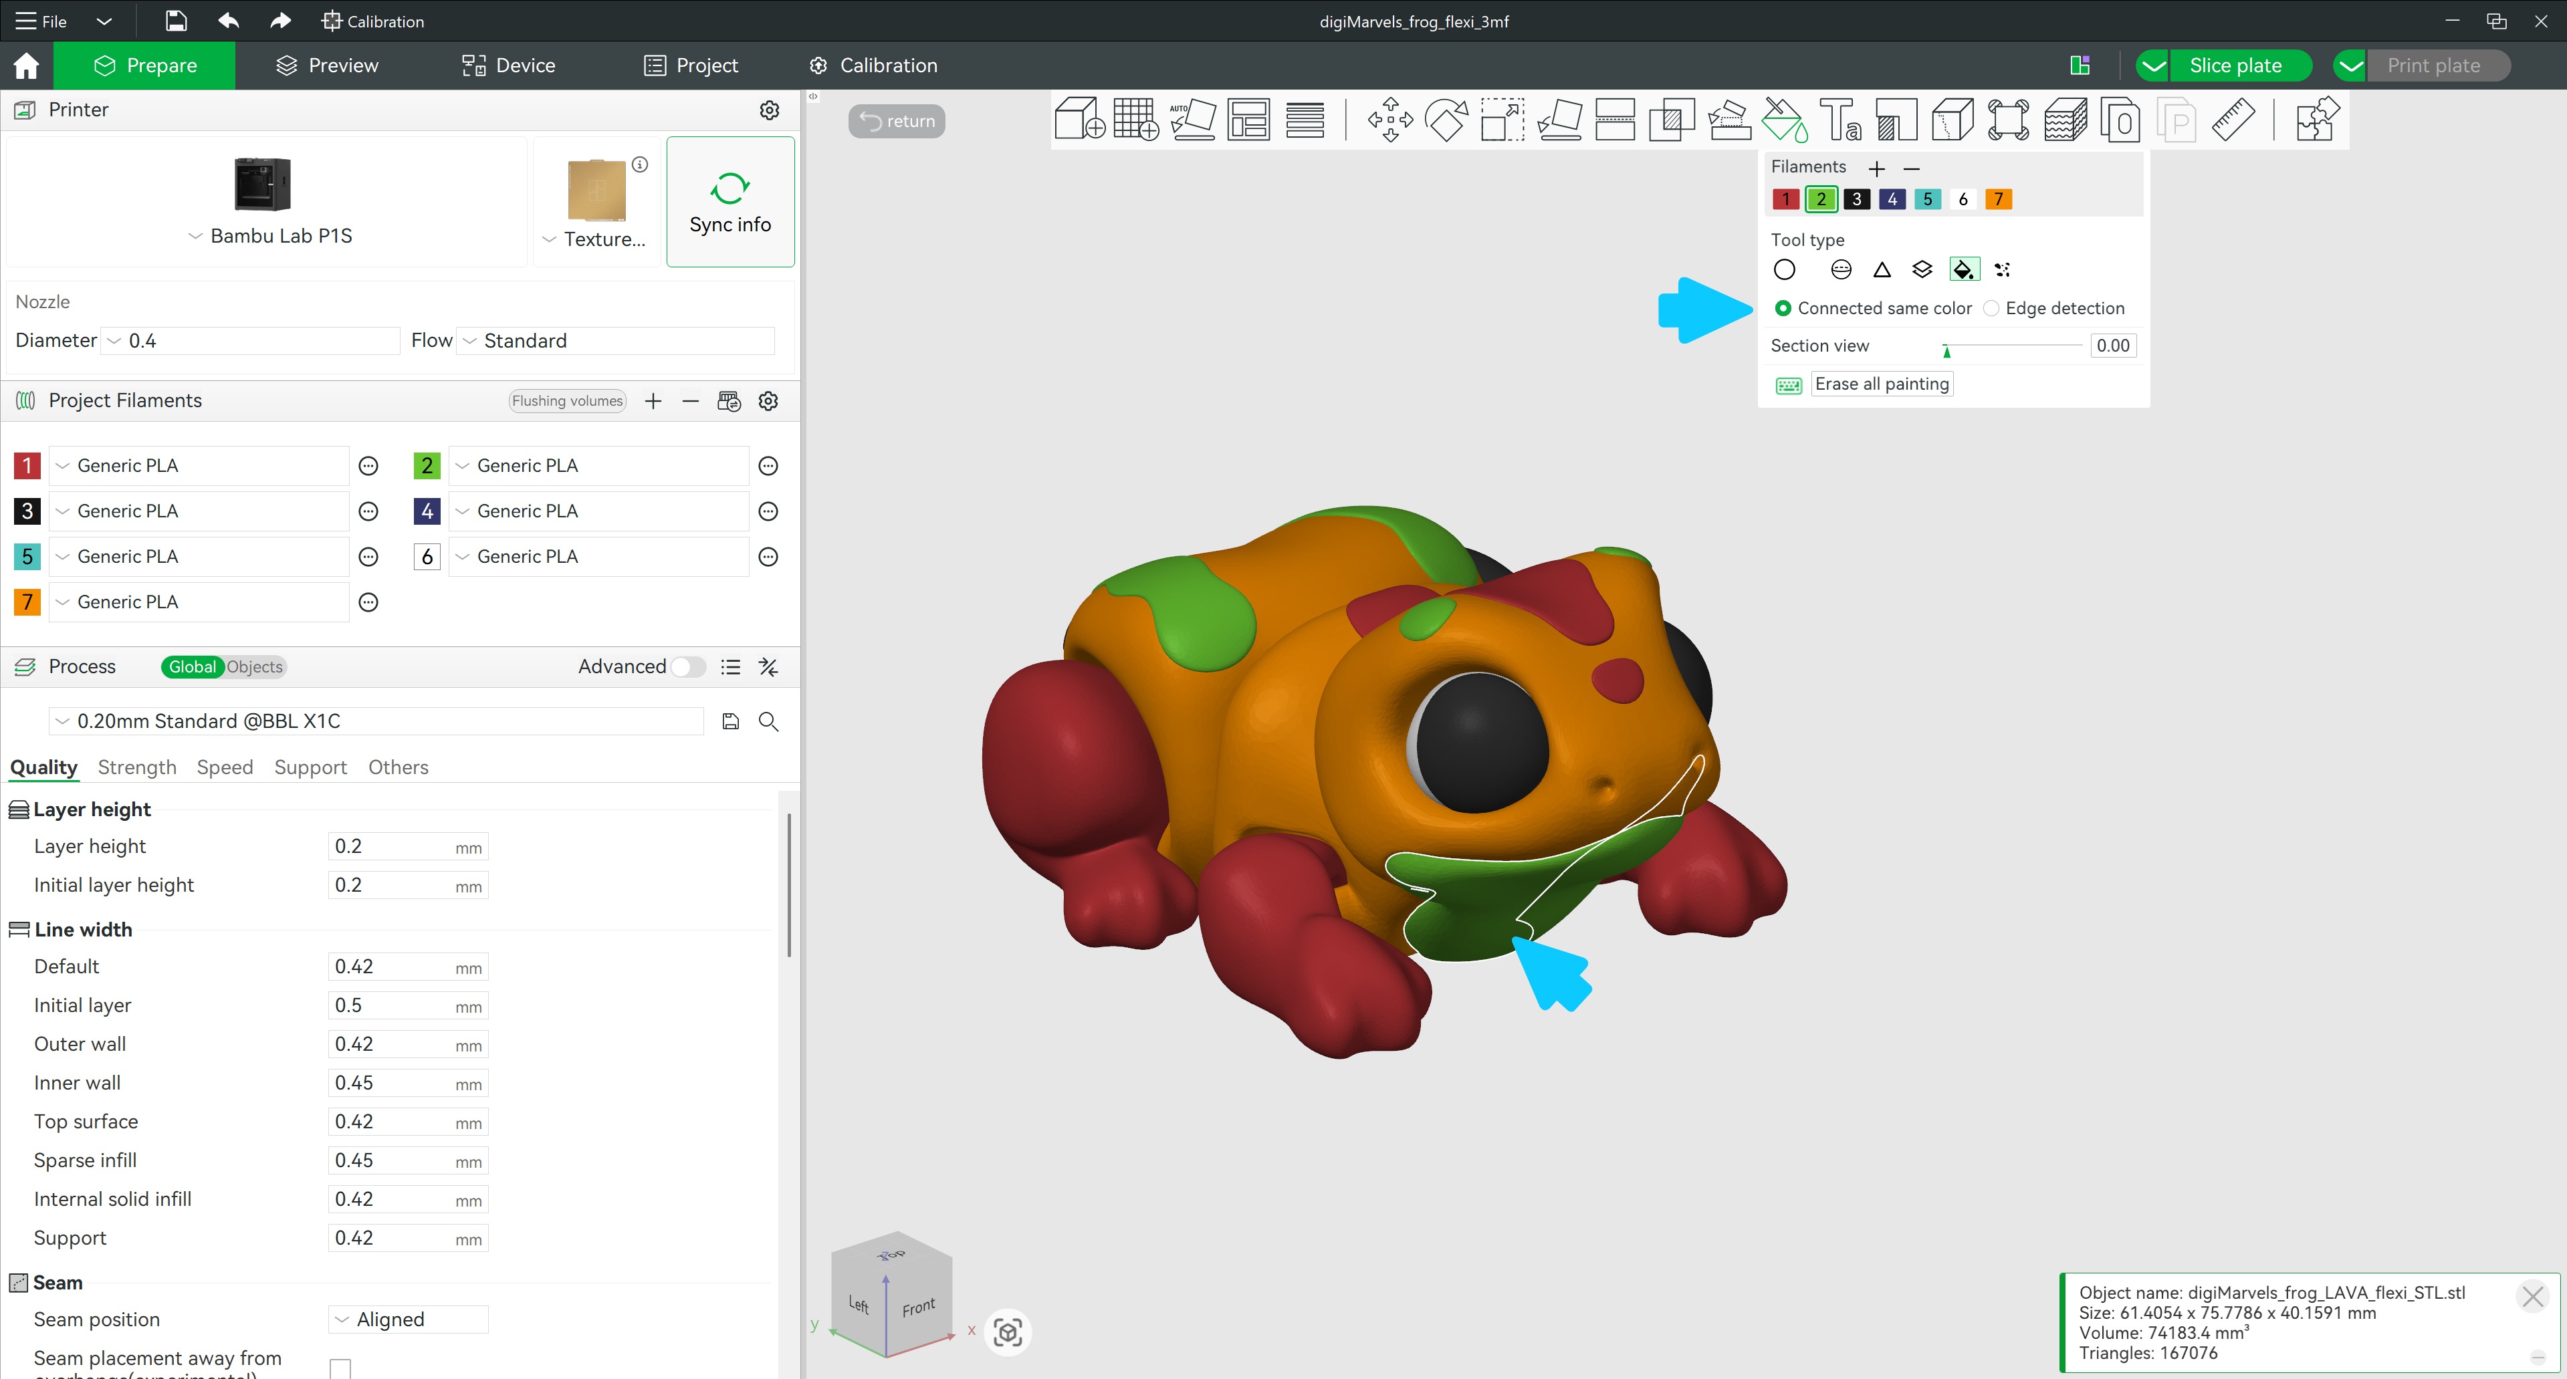Open the Text shape tool
The image size is (2567, 1379).
1841,120
